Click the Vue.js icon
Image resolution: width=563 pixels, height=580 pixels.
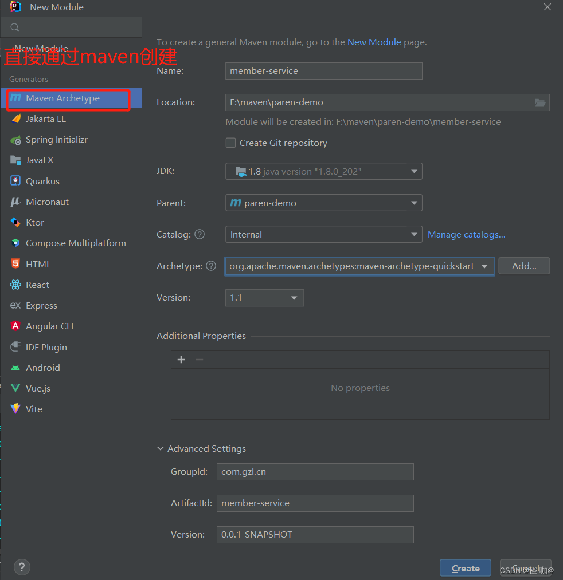(15, 388)
